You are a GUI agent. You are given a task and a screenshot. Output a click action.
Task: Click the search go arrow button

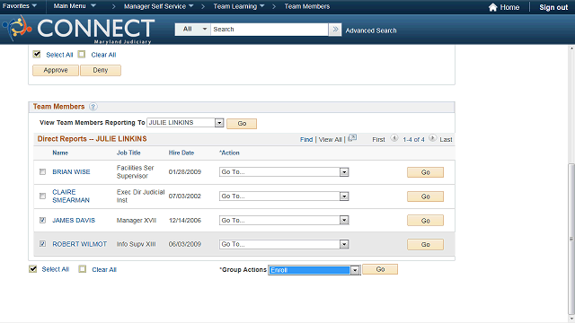coord(335,30)
